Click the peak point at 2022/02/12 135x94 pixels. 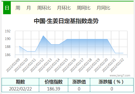(x=43, y=36)
